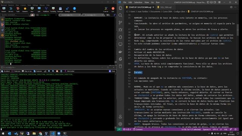Open the Tools icon in MobaXterm toolbar
The height and width of the screenshot is (136, 242).
(x=18, y=9)
